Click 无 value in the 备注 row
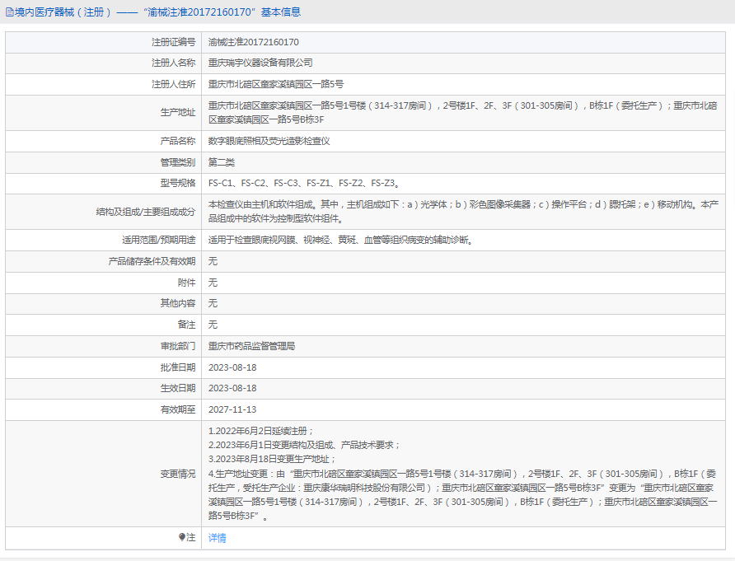Viewport: 735px width, 561px height. coord(213,325)
